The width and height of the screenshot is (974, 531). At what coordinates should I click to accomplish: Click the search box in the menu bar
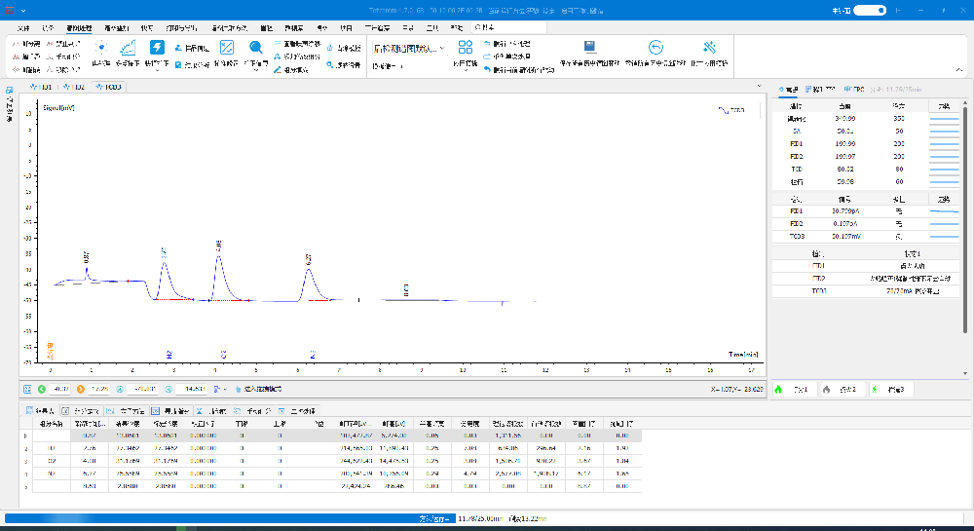tap(509, 27)
